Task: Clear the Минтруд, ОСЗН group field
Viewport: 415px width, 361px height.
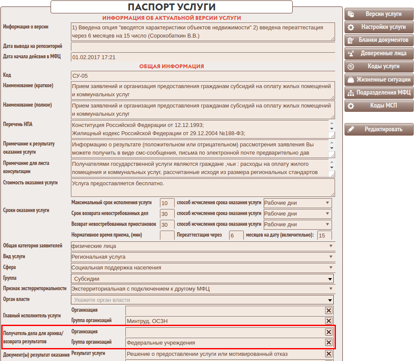Action: [329, 321]
